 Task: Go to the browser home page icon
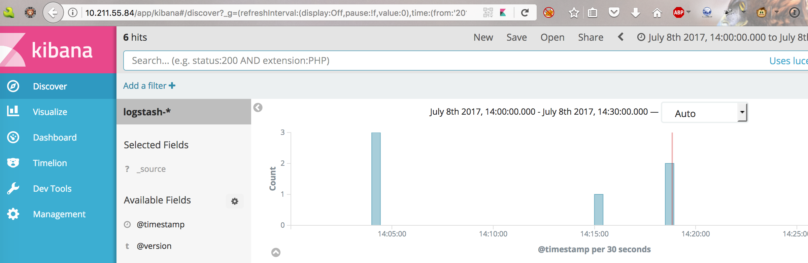point(657,13)
